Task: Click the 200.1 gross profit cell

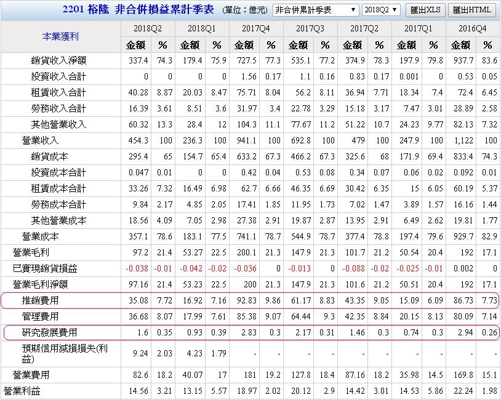Action: (x=247, y=252)
